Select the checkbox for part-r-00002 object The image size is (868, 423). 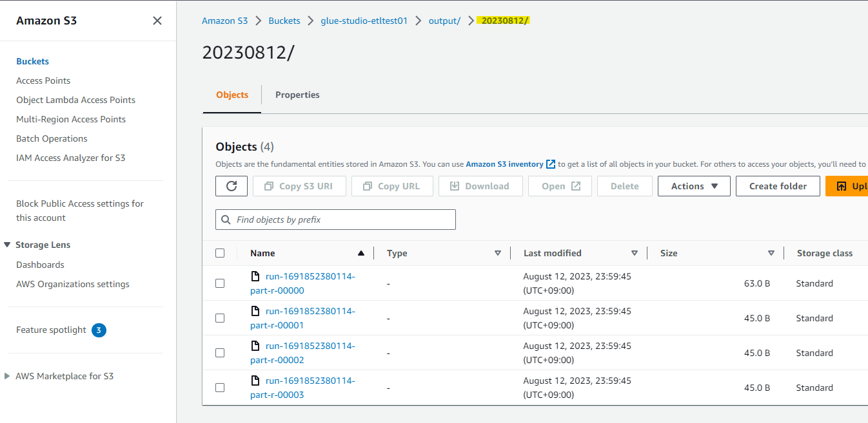pyautogui.click(x=220, y=353)
